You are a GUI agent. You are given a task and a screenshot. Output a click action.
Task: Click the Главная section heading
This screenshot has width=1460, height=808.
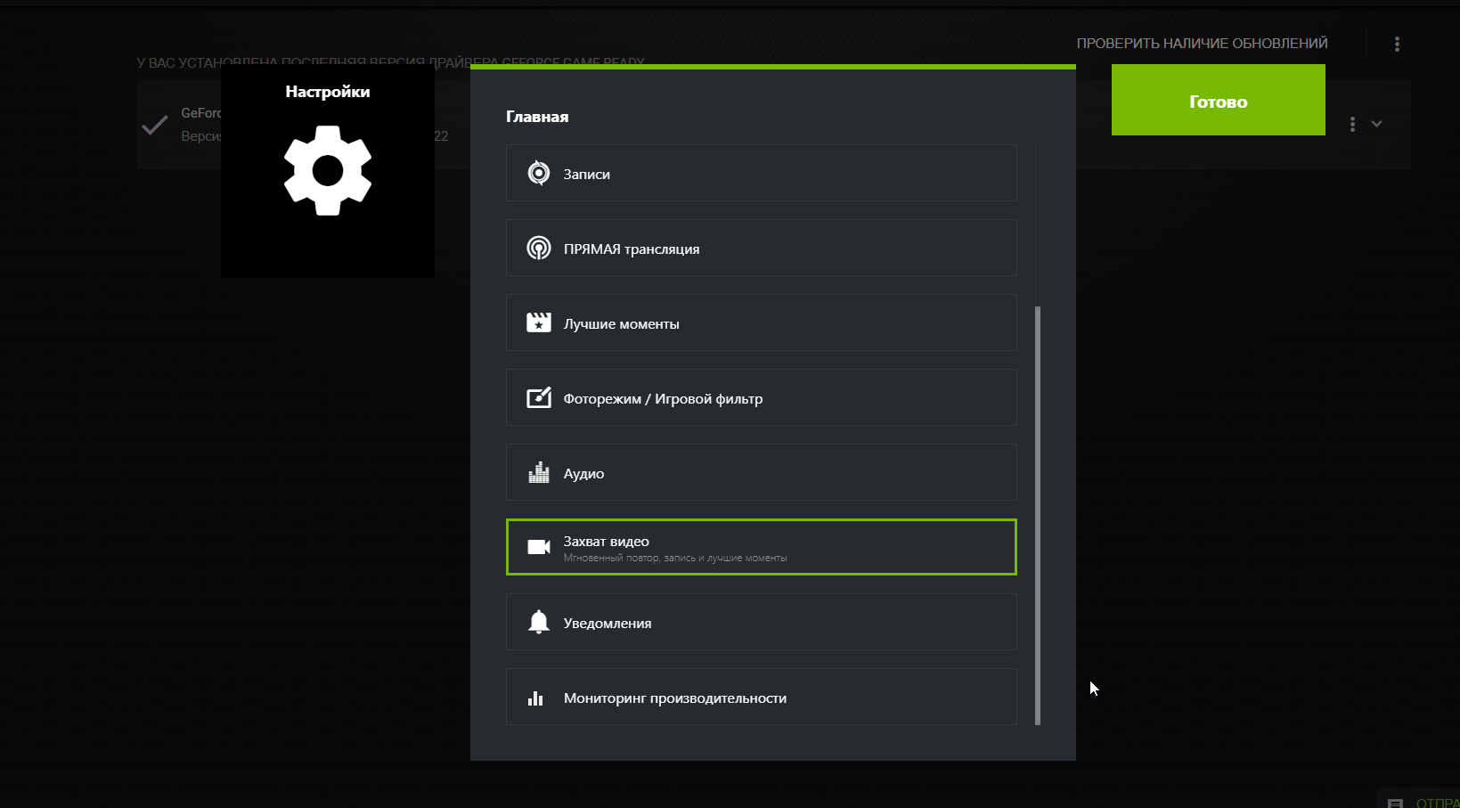click(537, 117)
